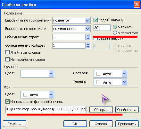Uncheck 'Использовать фоновый рисунок' checkbox
Viewport: 141px width, 129px height.
pyautogui.click(x=7, y=102)
